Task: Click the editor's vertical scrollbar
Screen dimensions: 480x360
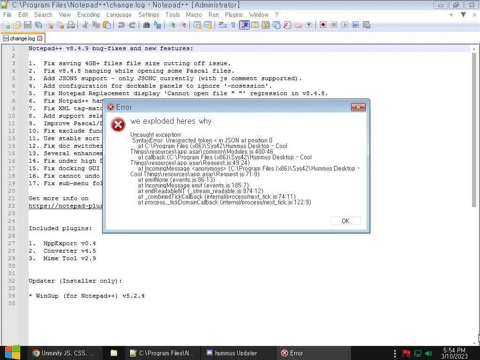Action: pos(474,130)
